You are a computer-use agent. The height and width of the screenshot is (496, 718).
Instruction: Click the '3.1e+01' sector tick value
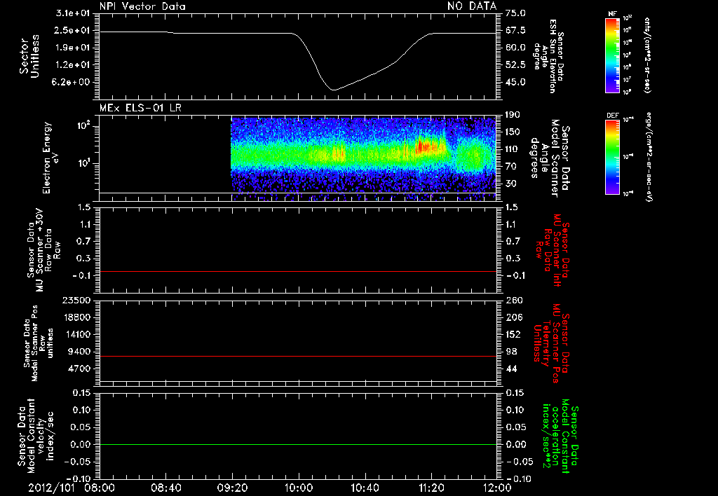point(73,13)
